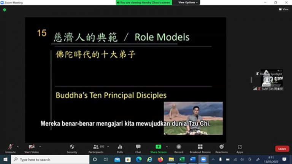Start recording the meeting
This screenshot has width=292, height=164.
coord(179,148)
